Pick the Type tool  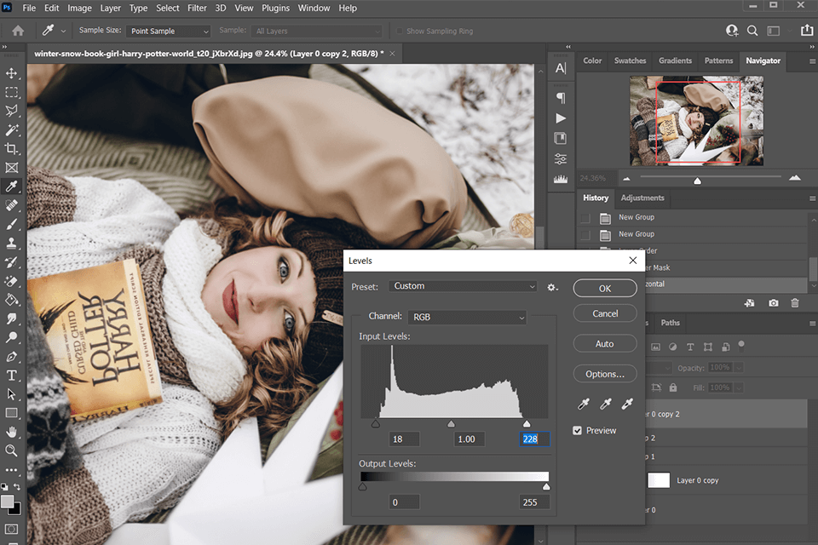(12, 376)
